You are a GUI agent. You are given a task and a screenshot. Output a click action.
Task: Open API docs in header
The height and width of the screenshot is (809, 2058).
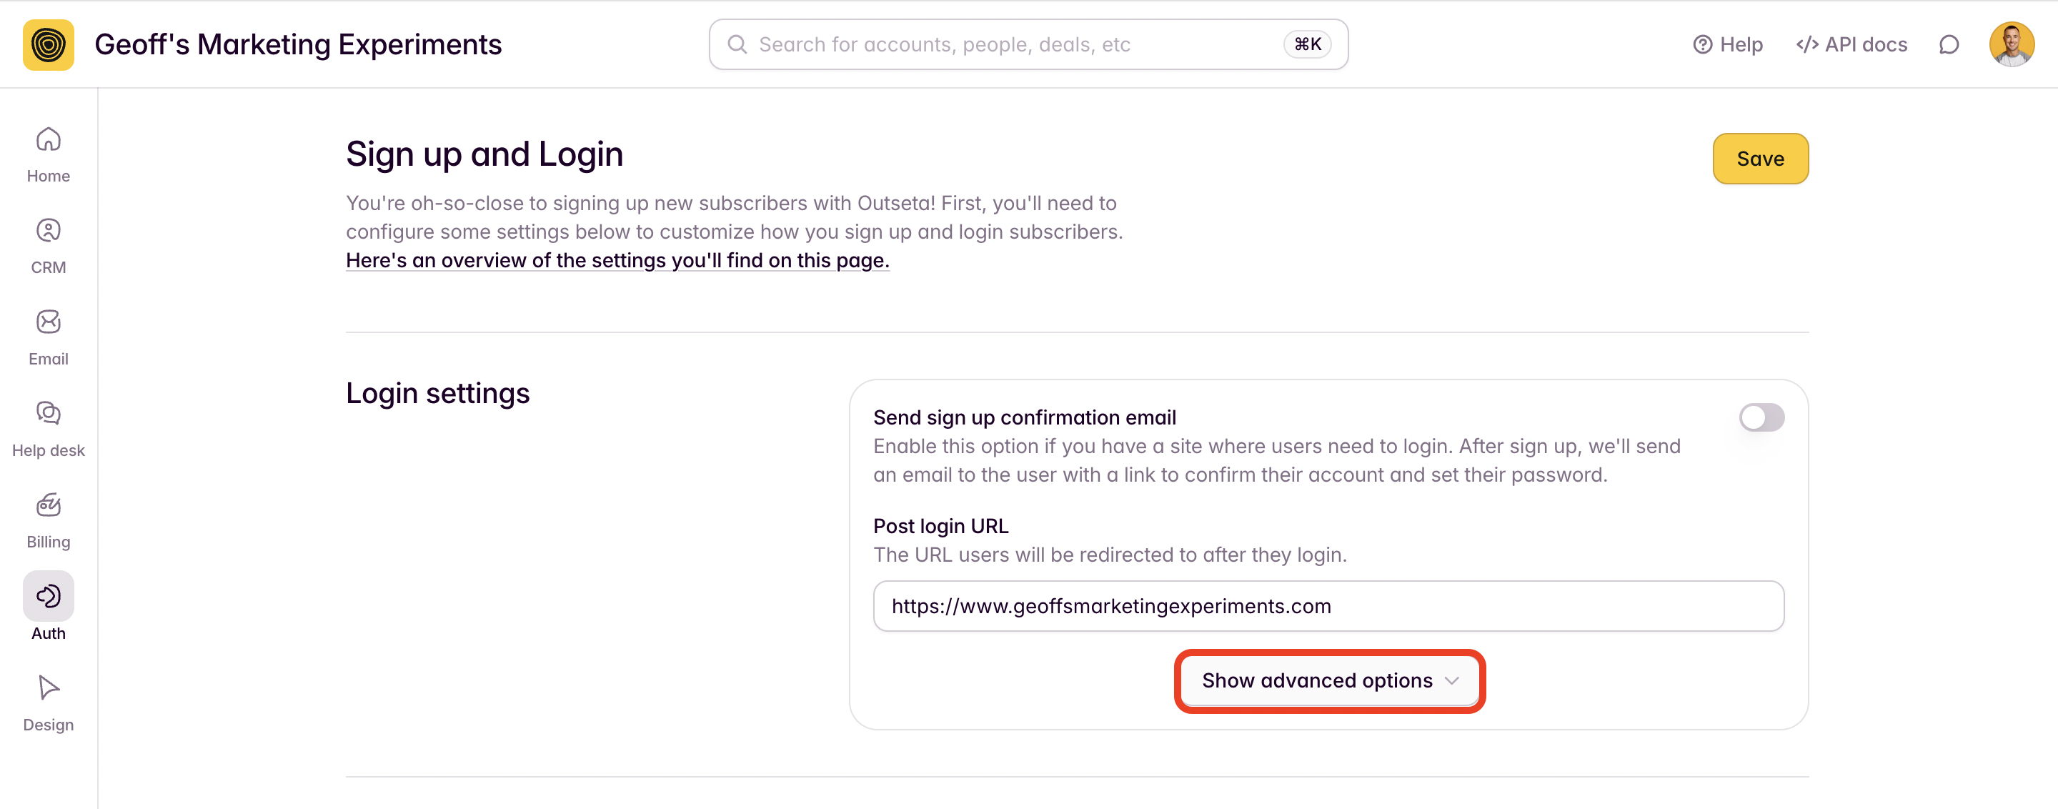click(x=1851, y=45)
